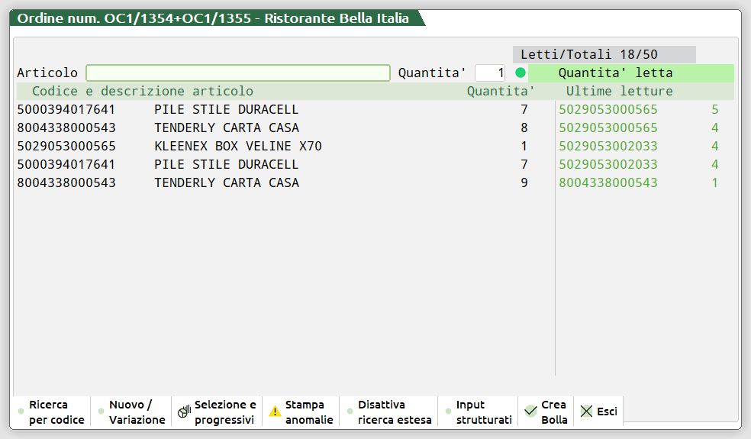Viewport: 751px width, 439px height.
Task: Click the Crea Bolla checkmark icon
Action: click(x=530, y=412)
